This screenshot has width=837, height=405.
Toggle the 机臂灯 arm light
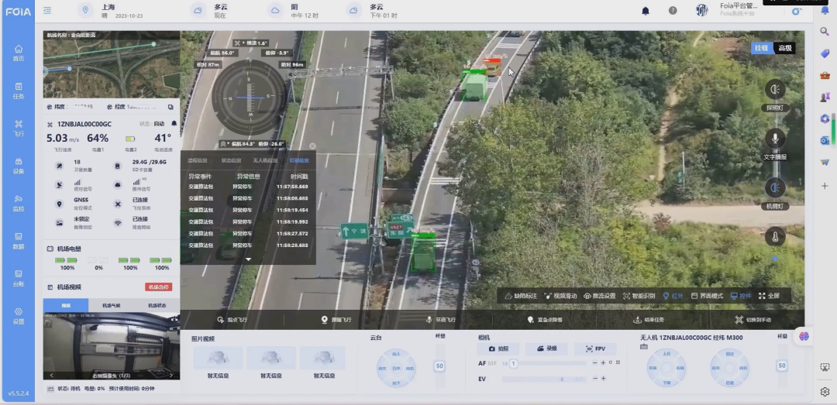pos(774,187)
